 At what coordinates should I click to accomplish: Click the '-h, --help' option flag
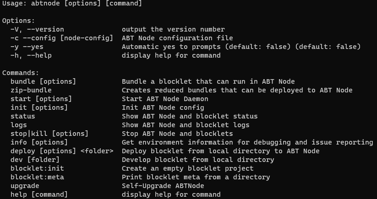pos(31,56)
